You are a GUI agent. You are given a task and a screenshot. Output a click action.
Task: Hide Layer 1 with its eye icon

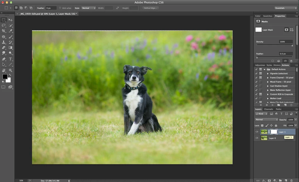(x=257, y=132)
